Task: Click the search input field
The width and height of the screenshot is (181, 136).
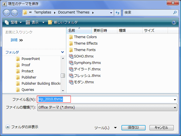Action: (148, 12)
